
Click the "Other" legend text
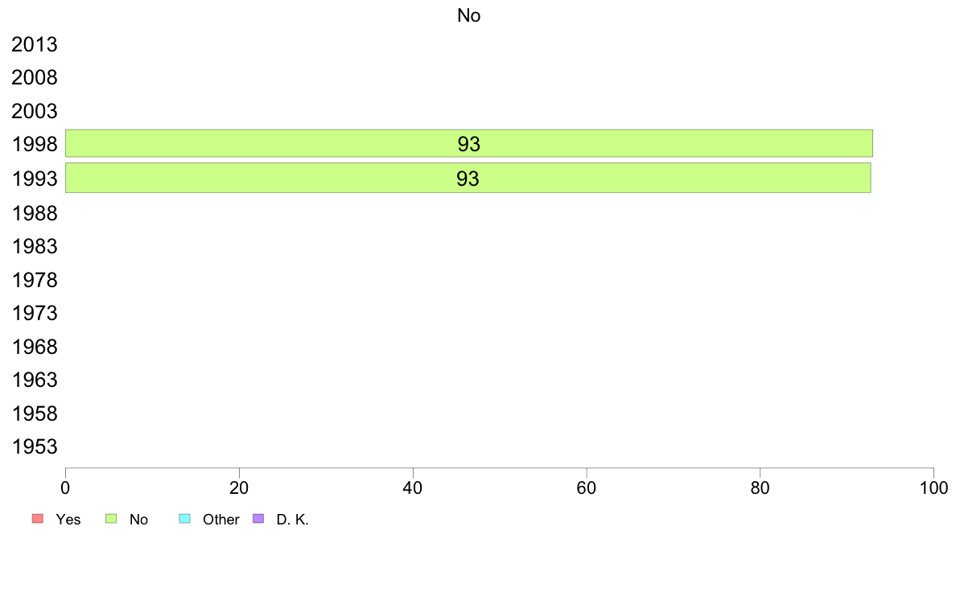tap(221, 520)
